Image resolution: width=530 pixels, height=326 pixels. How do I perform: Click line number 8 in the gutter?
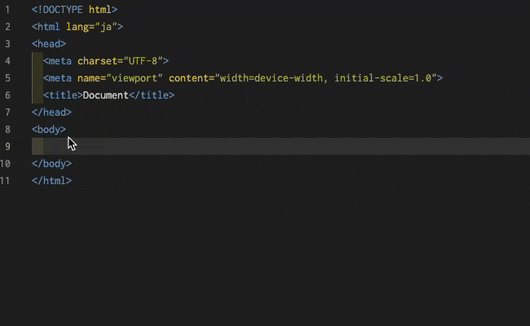7,130
